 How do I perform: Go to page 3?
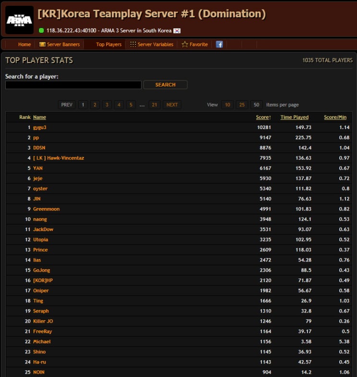pos(107,105)
